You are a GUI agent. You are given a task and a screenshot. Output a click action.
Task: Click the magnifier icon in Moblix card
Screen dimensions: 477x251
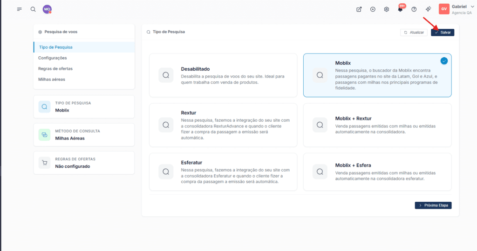pyautogui.click(x=320, y=75)
